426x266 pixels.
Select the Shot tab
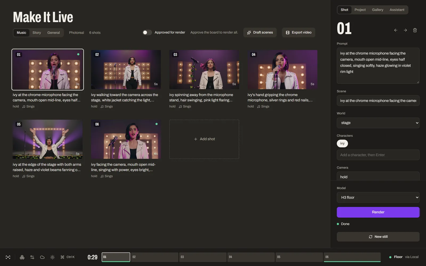pyautogui.click(x=344, y=10)
